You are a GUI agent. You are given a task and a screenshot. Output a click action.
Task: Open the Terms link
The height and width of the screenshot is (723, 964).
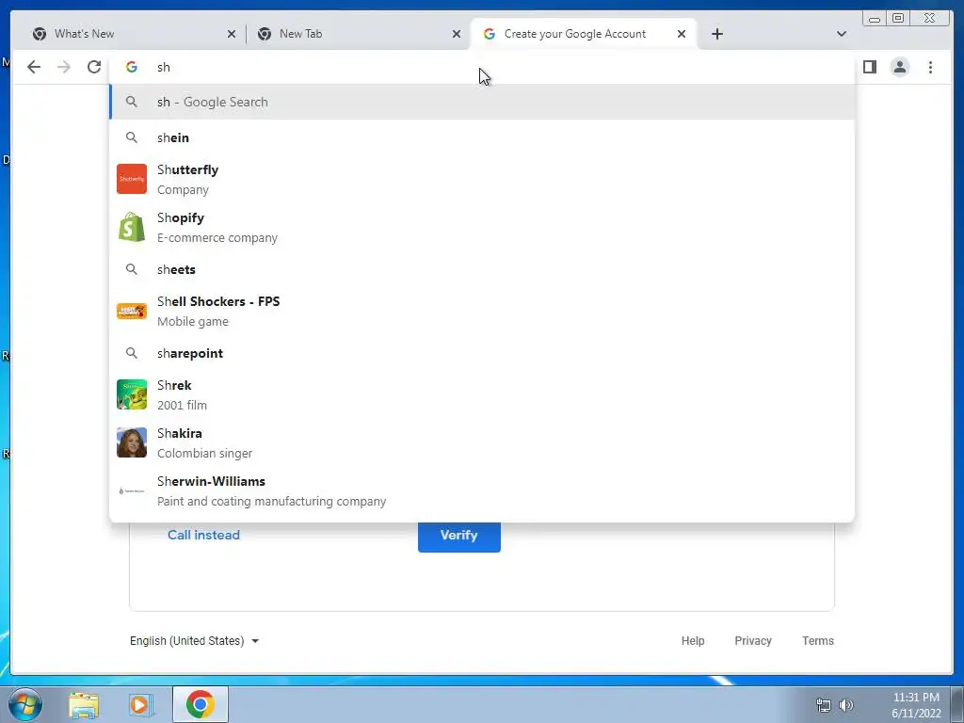pos(818,640)
